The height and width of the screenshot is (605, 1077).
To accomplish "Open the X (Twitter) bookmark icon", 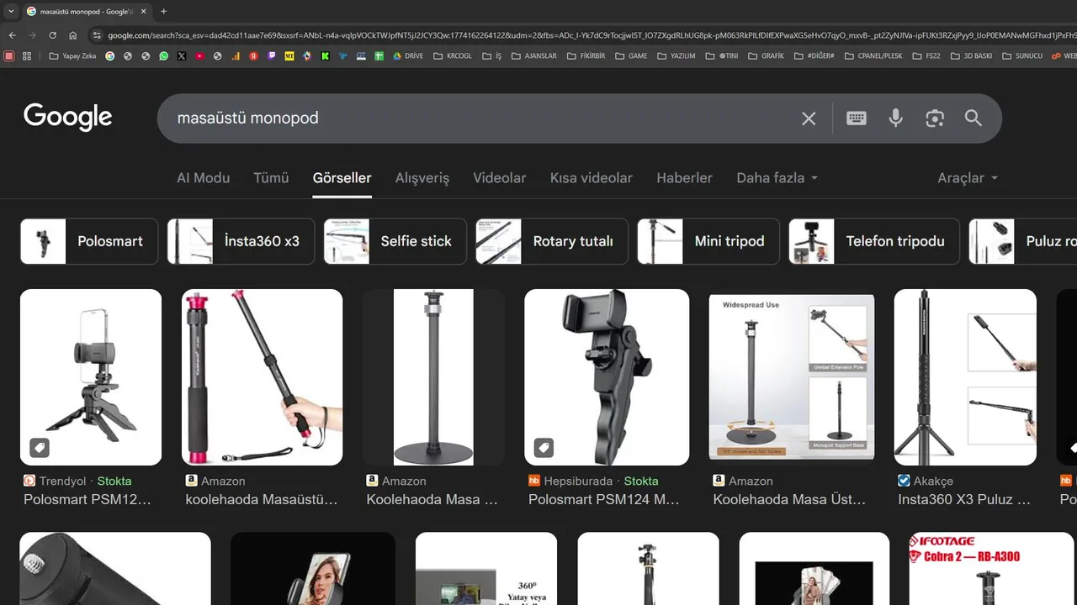I will pyautogui.click(x=182, y=56).
